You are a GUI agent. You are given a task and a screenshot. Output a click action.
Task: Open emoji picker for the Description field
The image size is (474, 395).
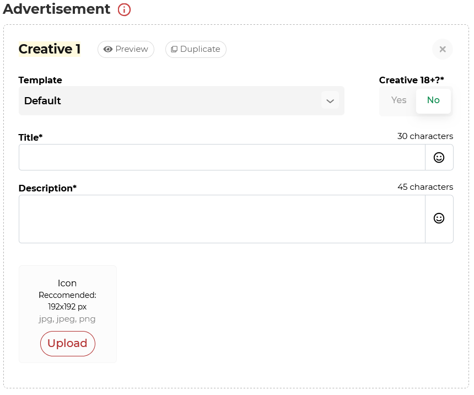(x=439, y=218)
